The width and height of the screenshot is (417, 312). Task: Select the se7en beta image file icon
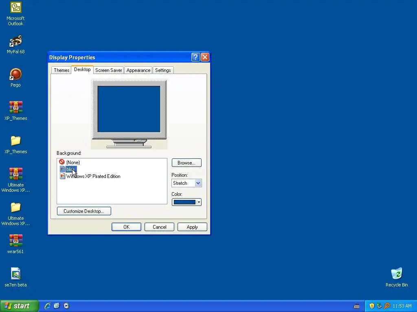[x=16, y=274]
